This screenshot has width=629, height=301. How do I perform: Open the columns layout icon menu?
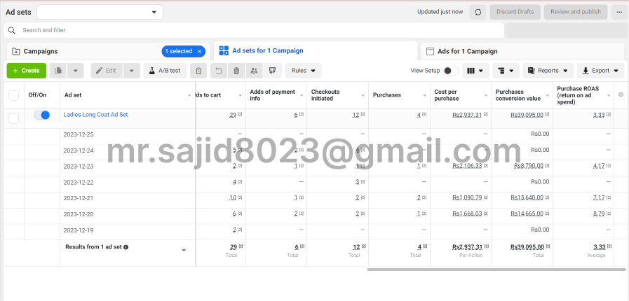[477, 71]
